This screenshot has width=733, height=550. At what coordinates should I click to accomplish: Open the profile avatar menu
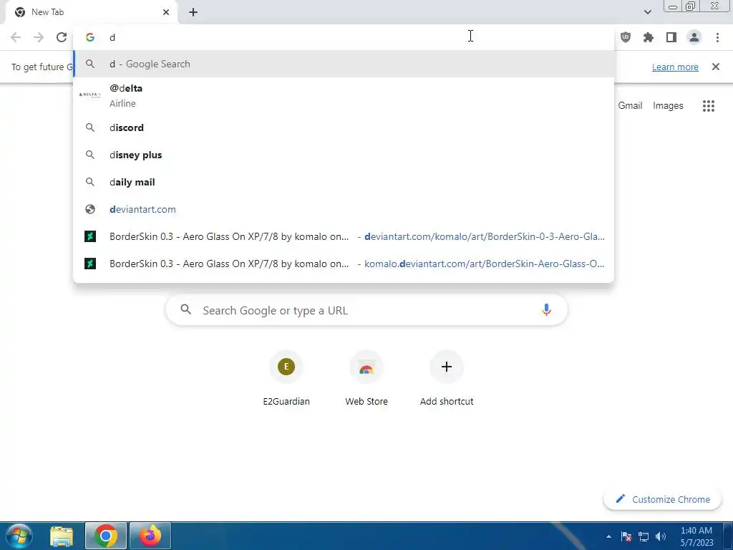(x=694, y=37)
